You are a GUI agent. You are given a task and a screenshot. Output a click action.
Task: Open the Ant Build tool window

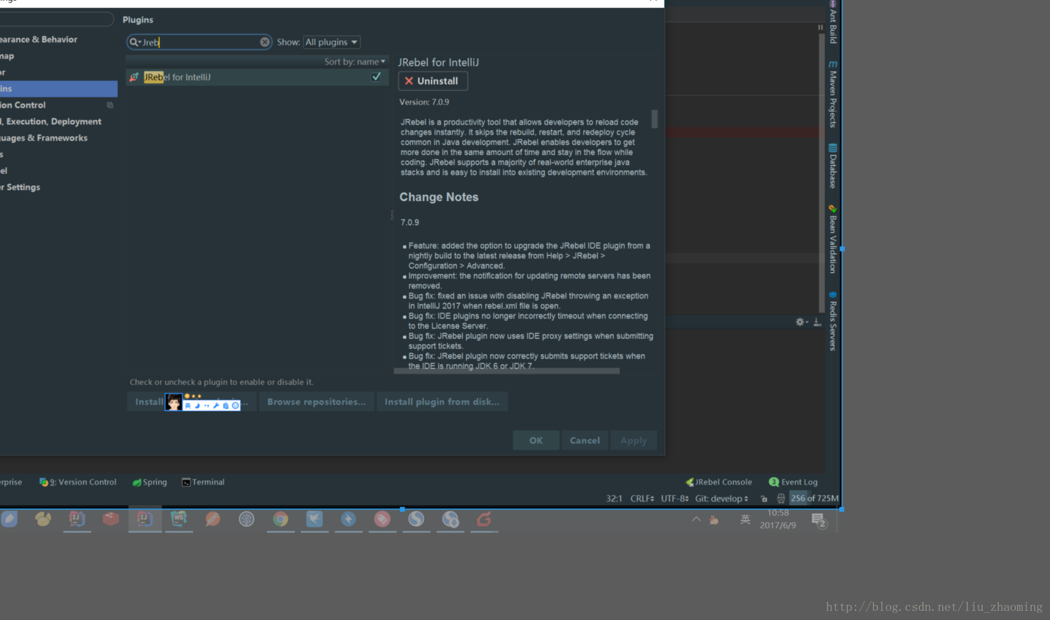coord(833,22)
